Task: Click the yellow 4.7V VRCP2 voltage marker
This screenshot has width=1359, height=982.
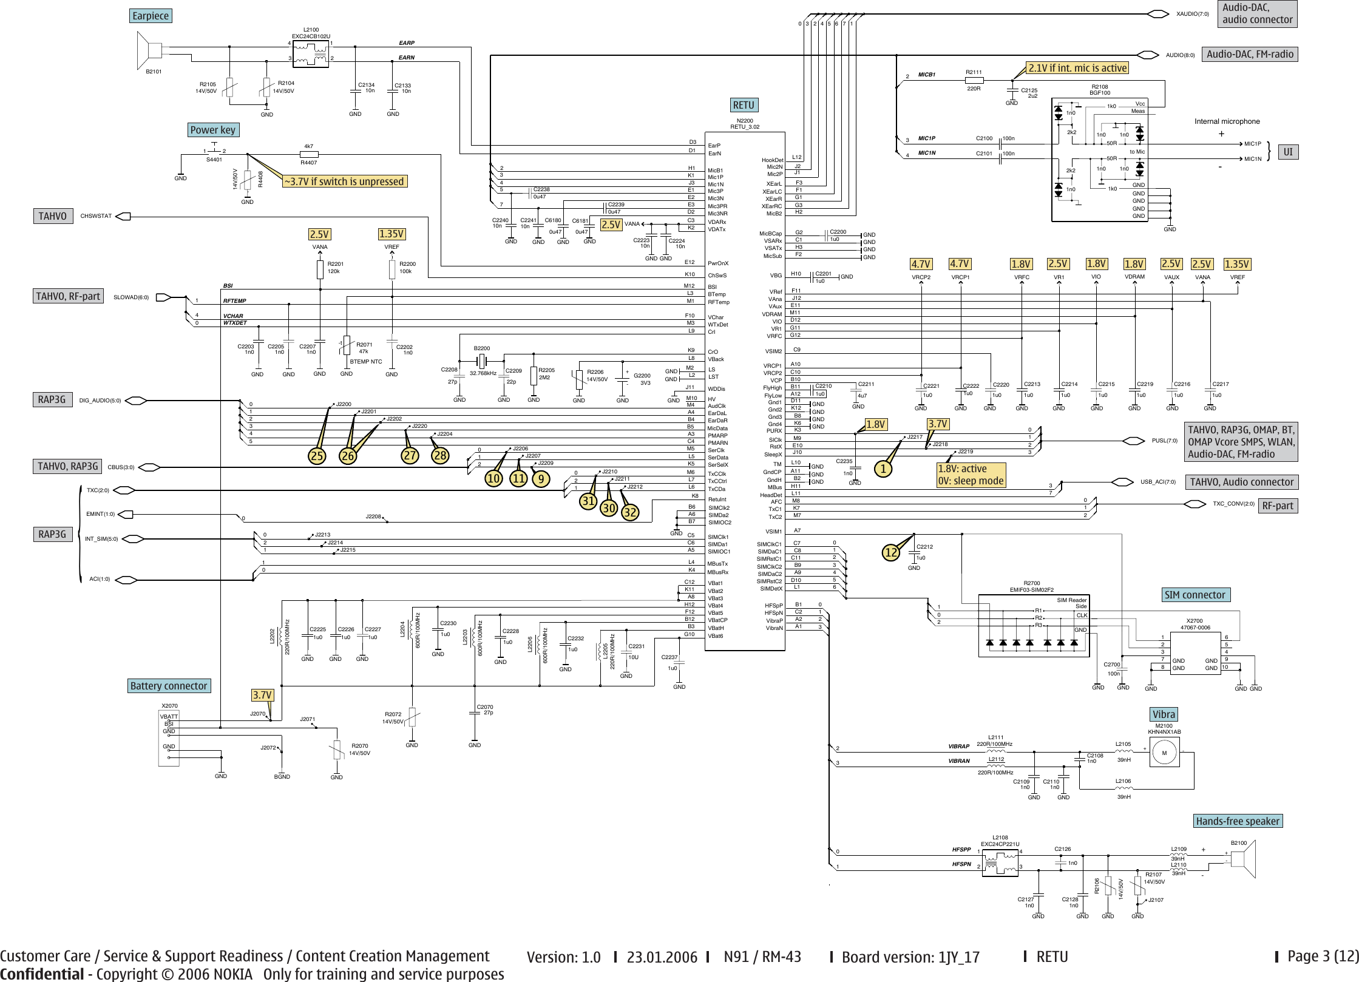Action: (x=923, y=264)
